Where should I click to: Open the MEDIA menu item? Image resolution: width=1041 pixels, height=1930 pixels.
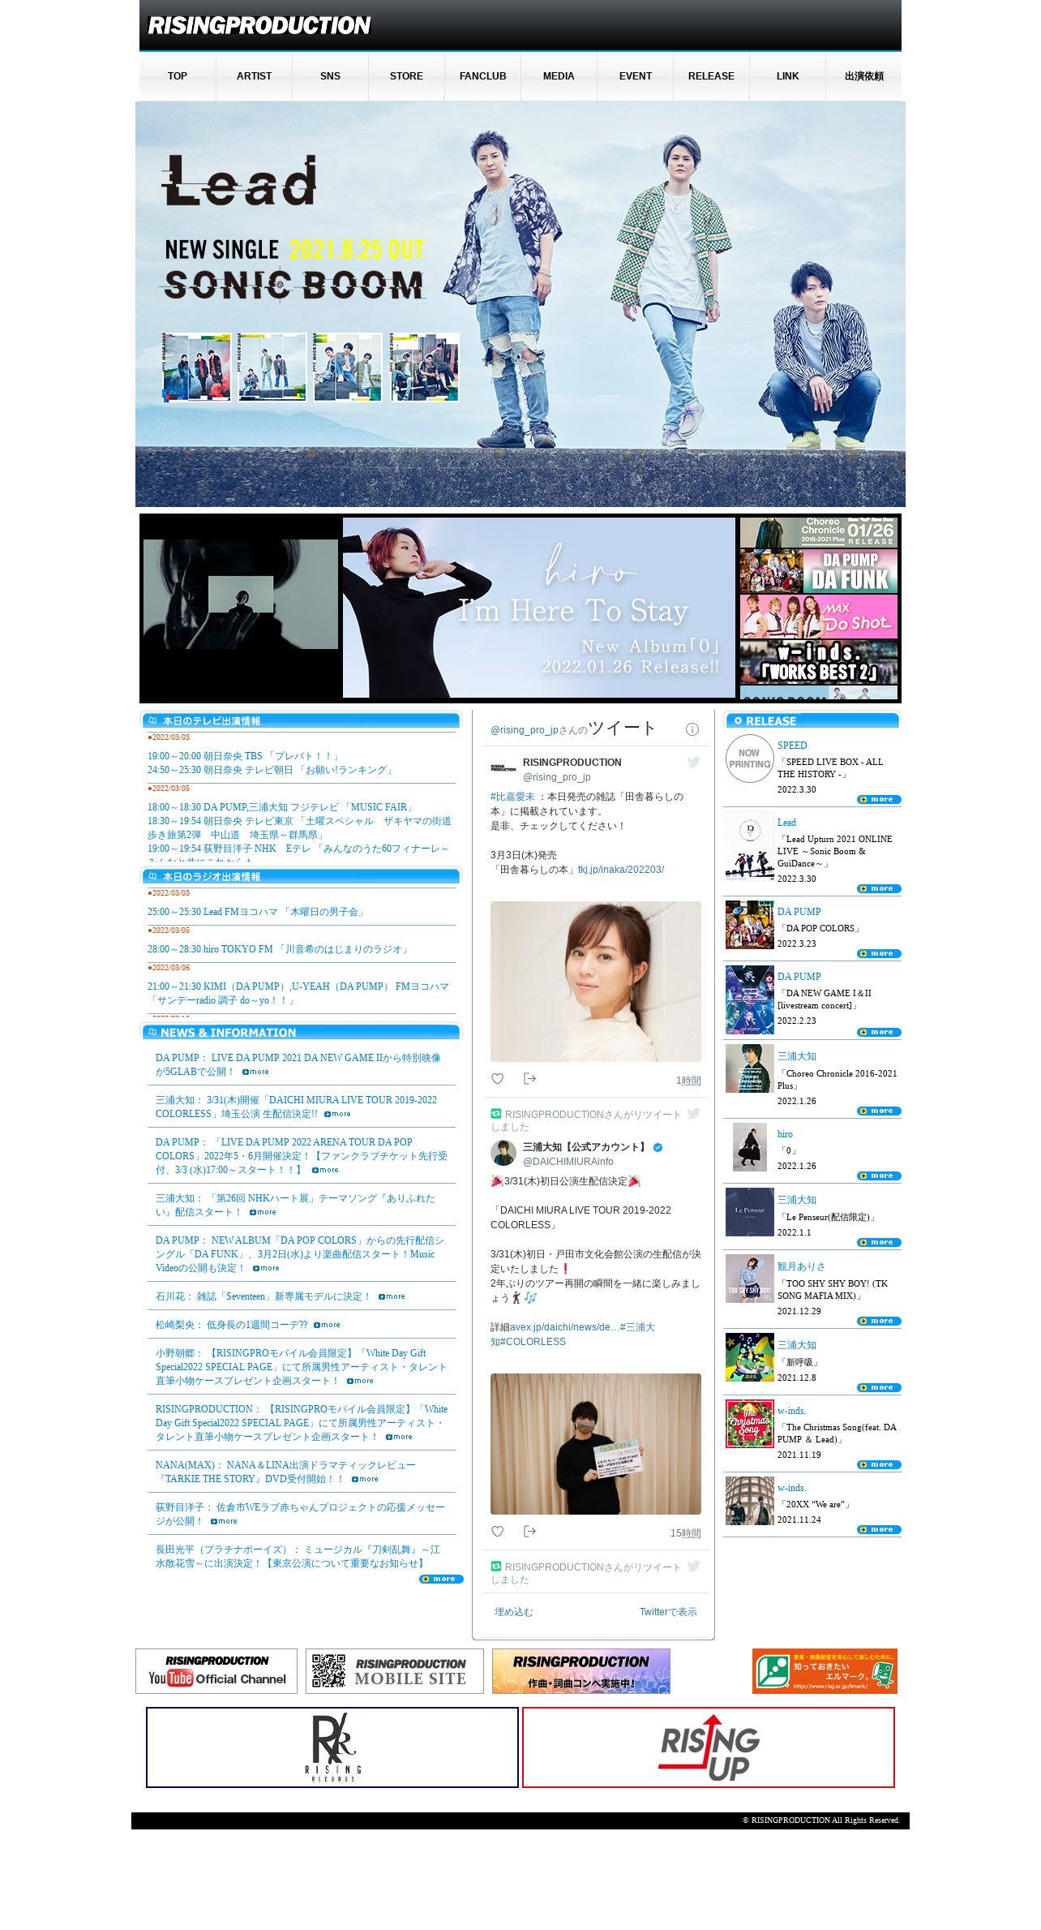tap(559, 76)
